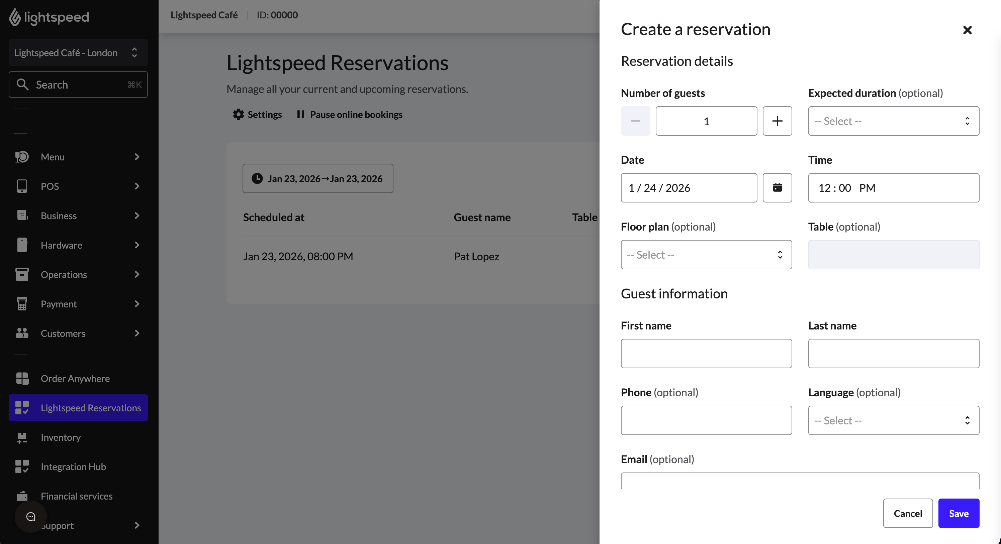This screenshot has height=544, width=1001.
Task: Click the POS device icon
Action: pos(22,186)
